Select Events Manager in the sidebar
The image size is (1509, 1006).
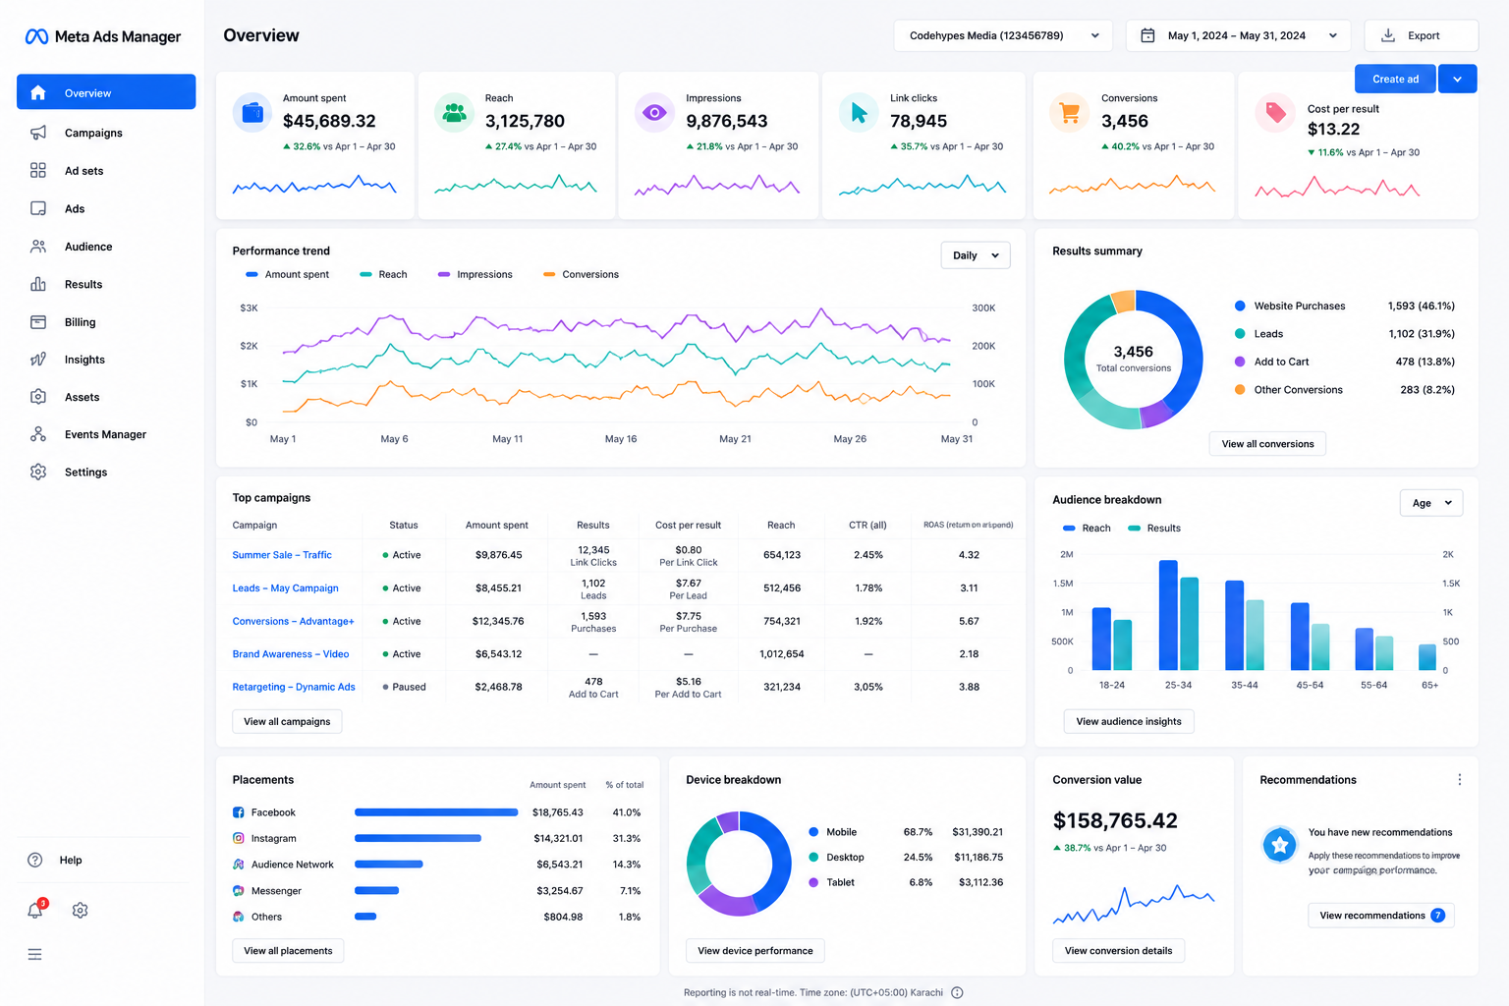click(106, 434)
